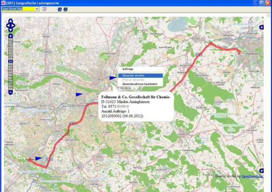
Task: Expand the overview map plus at bottom right
Action: tap(261, 171)
